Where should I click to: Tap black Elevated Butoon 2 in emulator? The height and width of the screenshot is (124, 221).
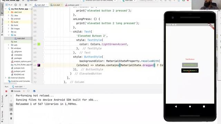190,71
